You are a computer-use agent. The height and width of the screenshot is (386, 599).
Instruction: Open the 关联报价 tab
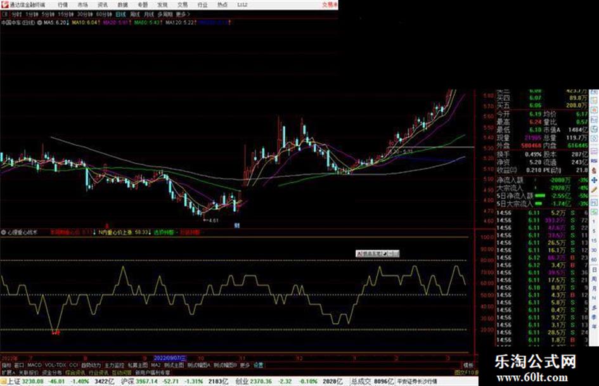pos(29,372)
